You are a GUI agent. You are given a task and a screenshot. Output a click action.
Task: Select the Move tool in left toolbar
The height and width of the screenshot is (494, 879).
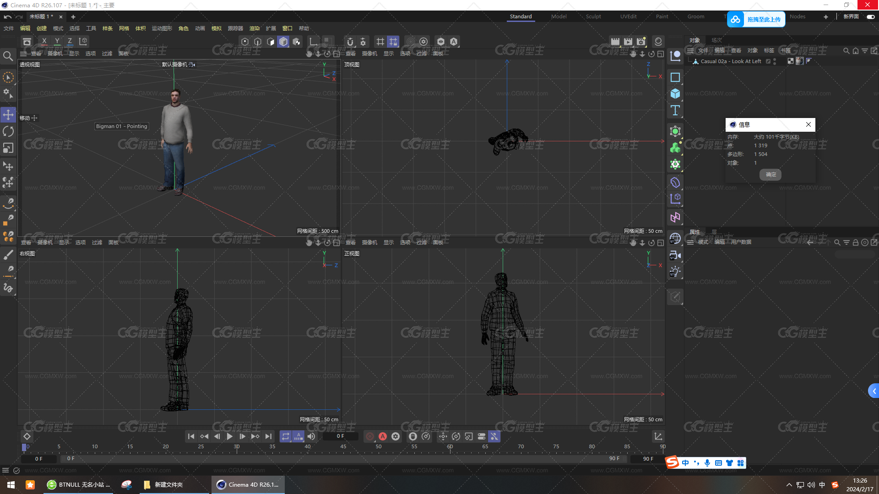tap(8, 114)
